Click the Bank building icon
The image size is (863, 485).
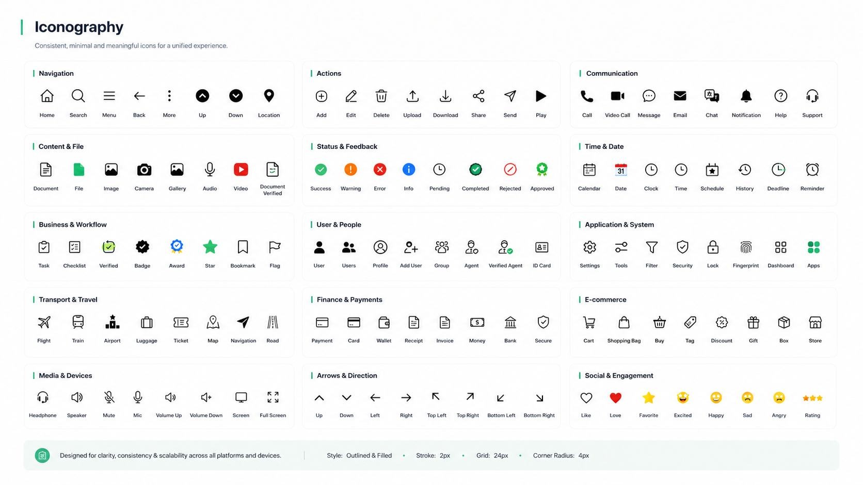[510, 322]
